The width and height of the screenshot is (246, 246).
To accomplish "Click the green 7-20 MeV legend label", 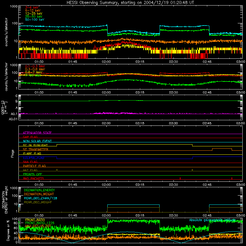I will tap(33, 75).
